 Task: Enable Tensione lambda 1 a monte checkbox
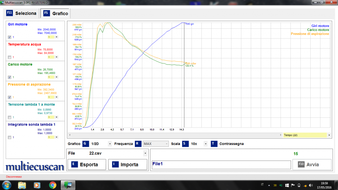point(9,117)
